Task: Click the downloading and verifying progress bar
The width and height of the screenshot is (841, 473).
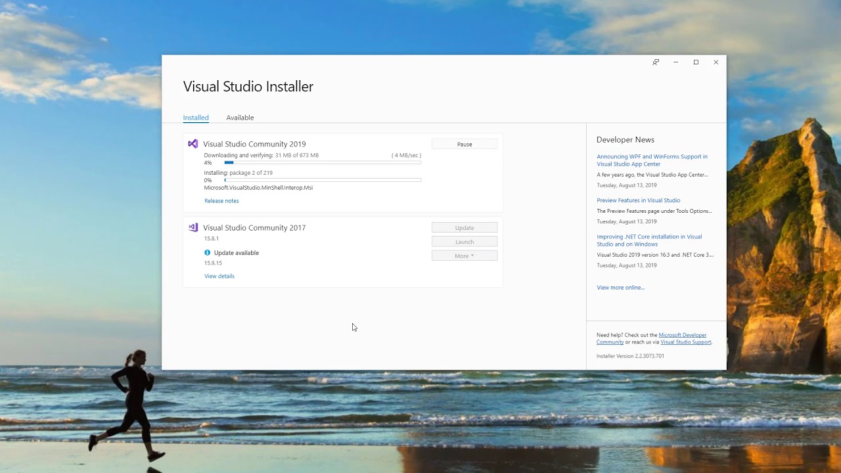Action: [x=323, y=162]
